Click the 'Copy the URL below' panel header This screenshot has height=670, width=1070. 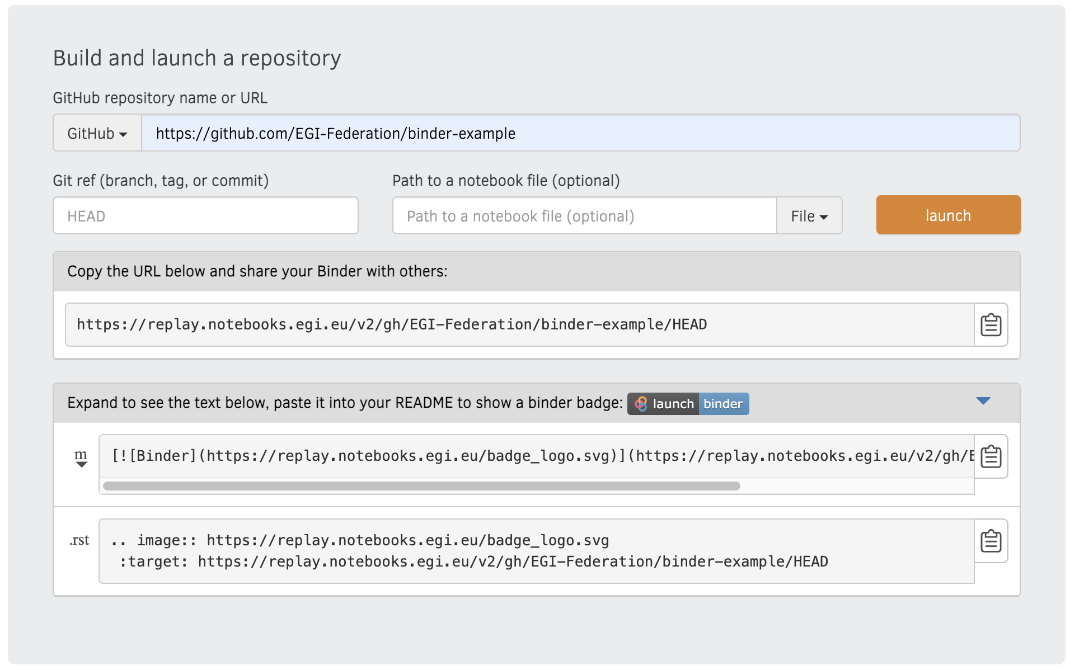click(x=257, y=272)
